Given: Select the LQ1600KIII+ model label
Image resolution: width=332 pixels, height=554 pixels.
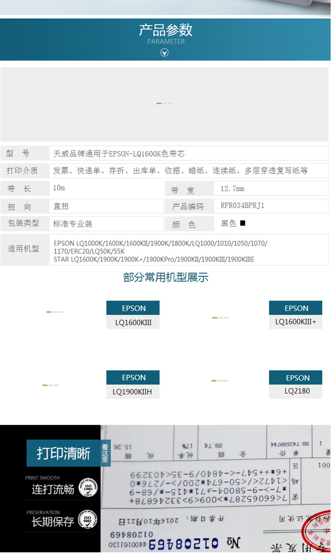Looking at the screenshot, I should (x=296, y=322).
